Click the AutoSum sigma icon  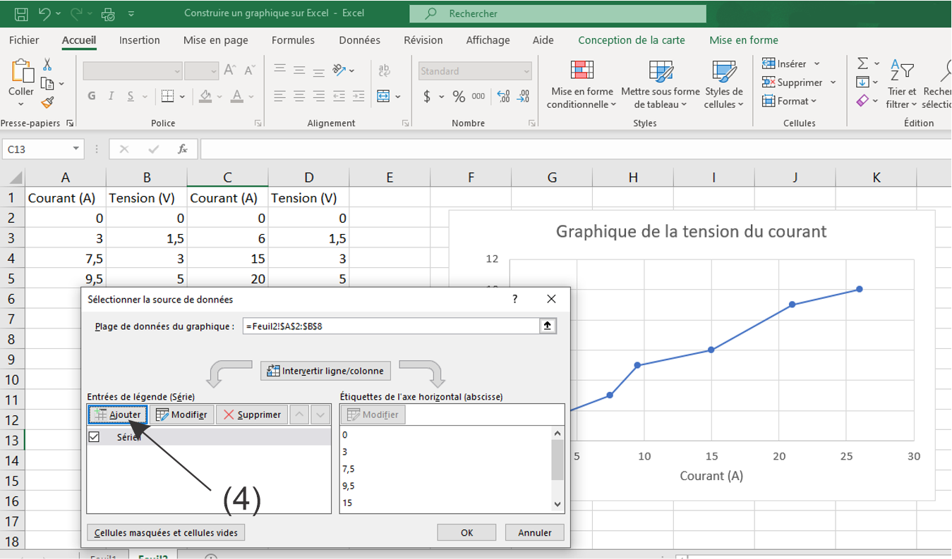click(x=862, y=64)
